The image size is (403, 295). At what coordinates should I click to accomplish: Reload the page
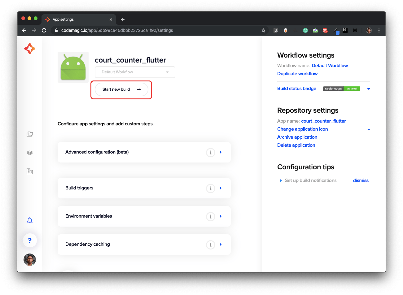44,30
